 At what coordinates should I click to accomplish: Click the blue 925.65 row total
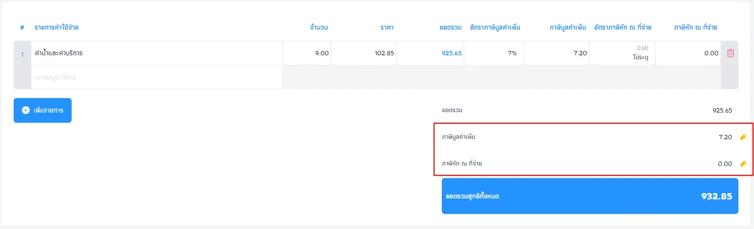(452, 53)
